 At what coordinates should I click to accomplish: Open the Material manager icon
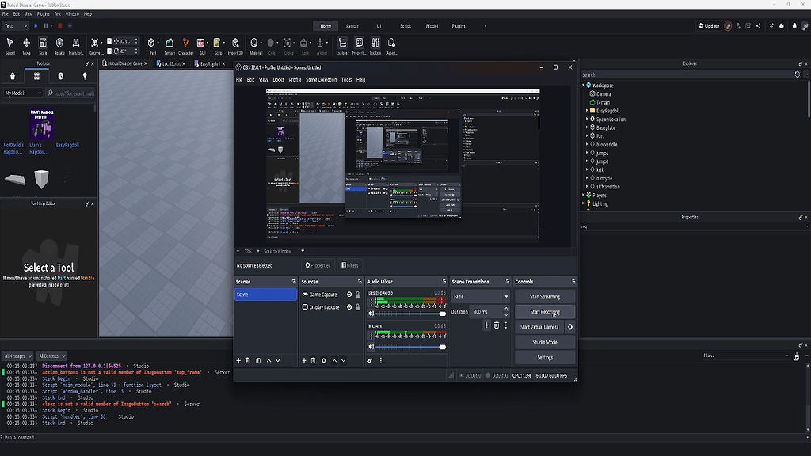(x=253, y=43)
